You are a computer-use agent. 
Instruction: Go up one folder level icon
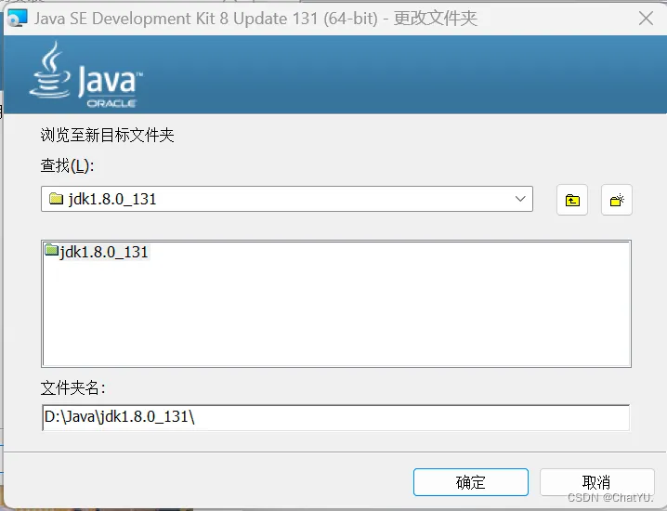click(x=572, y=200)
